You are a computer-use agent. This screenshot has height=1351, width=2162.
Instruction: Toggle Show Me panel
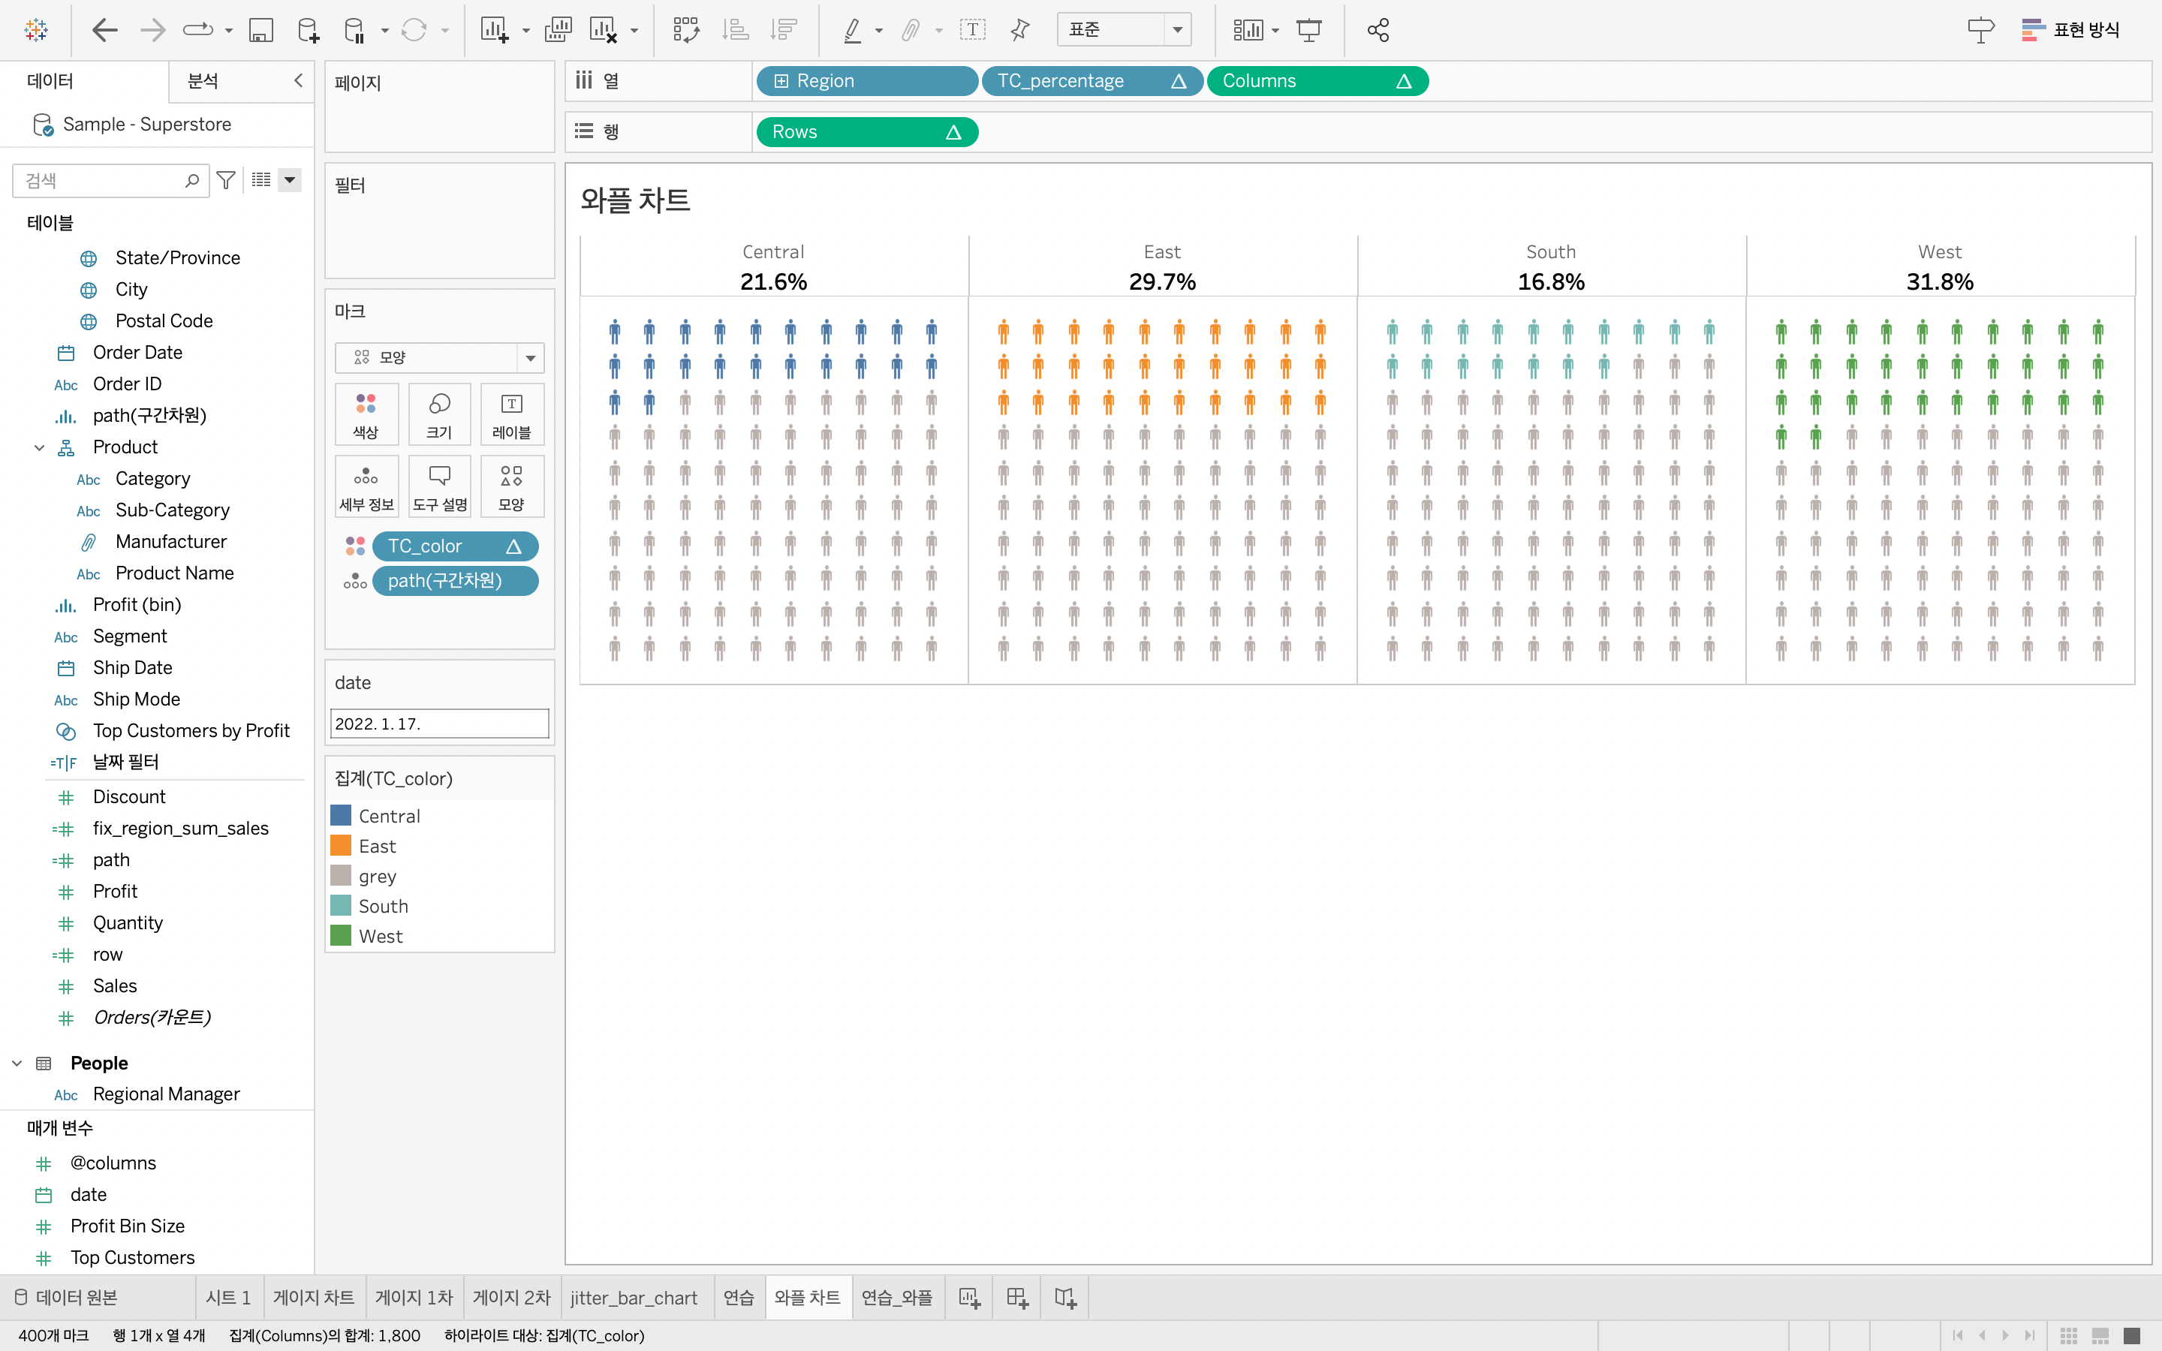[x=2070, y=30]
